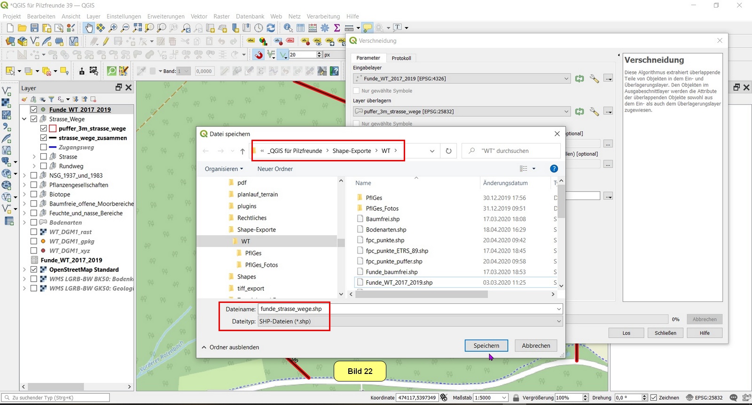Click the Open Project folder icon
This screenshot has height=405, width=752.
(22, 28)
